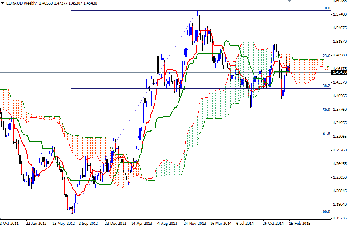Click the OHLC values 1.46550 1.47277
This screenshot has height=226, width=347.
click(x=53, y=3)
